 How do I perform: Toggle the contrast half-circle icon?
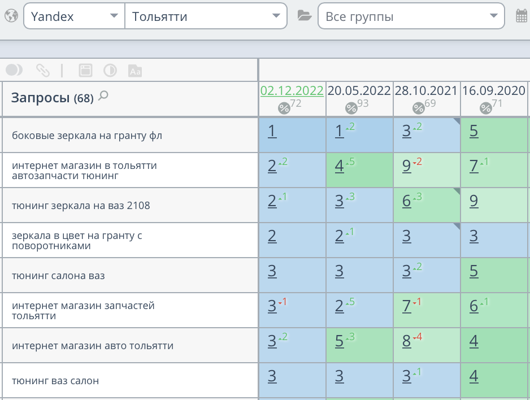(110, 70)
